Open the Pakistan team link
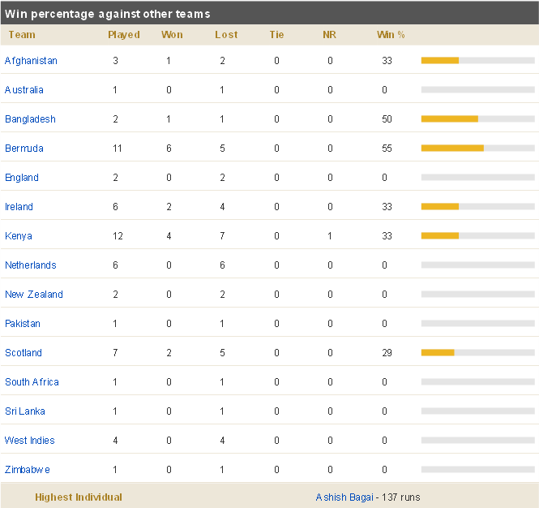The width and height of the screenshot is (539, 508). 23,324
